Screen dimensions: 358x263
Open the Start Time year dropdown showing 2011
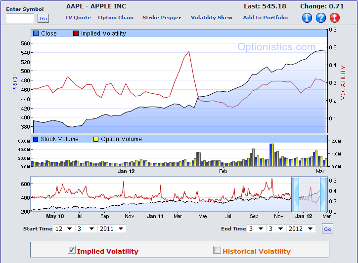click(112, 228)
